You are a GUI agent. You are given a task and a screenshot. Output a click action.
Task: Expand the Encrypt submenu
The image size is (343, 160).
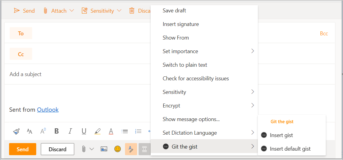tap(204, 105)
